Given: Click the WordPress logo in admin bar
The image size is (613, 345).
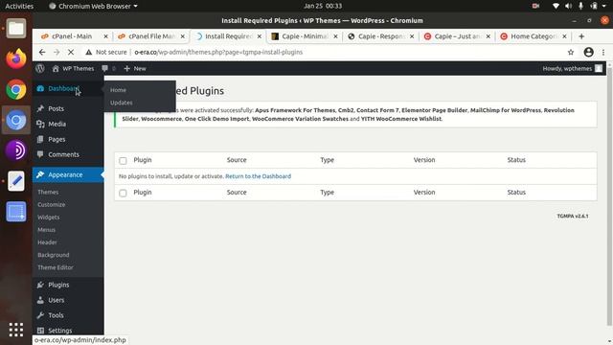Looking at the screenshot, I should click(x=40, y=68).
